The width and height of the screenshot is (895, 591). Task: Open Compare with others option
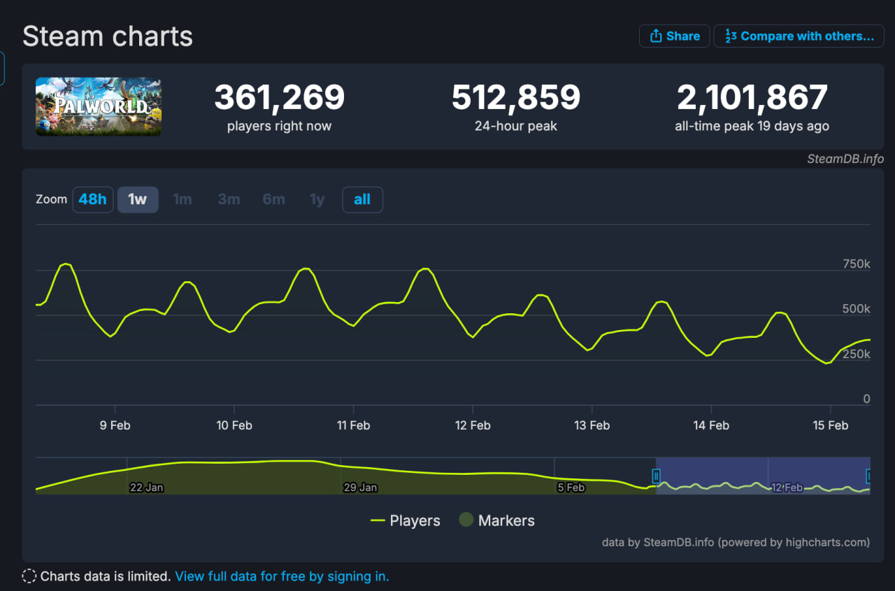pyautogui.click(x=799, y=36)
